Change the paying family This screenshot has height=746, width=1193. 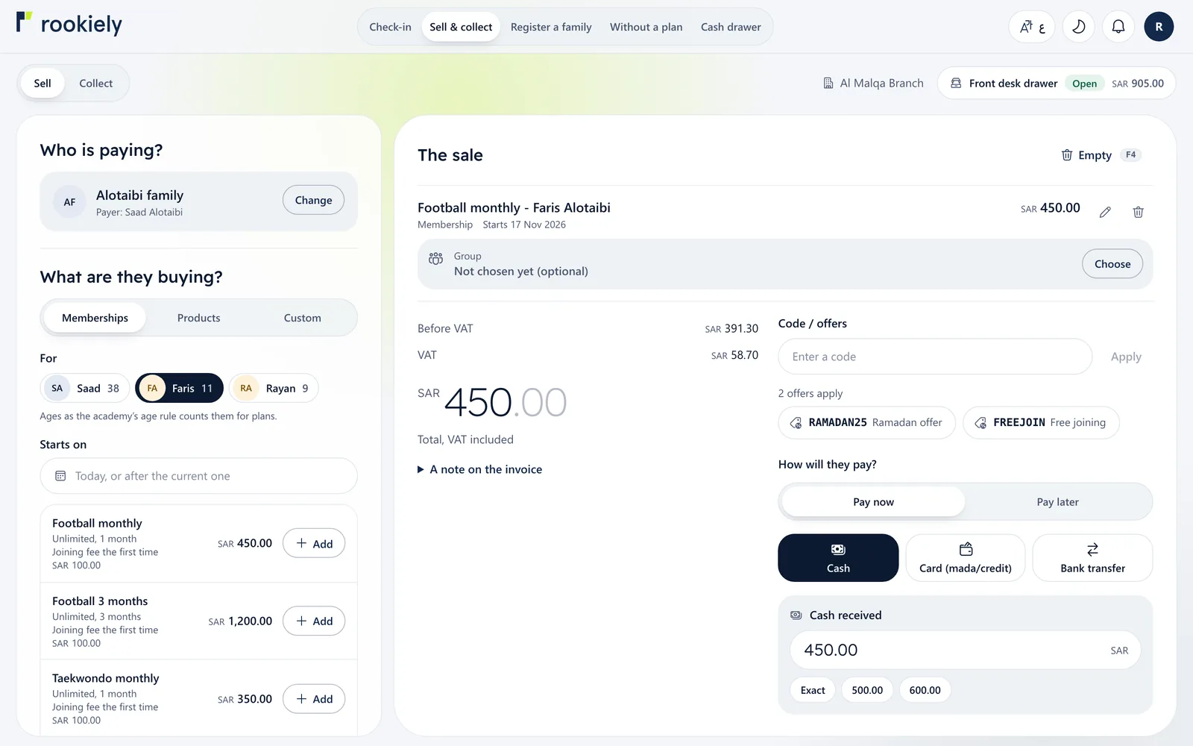tap(313, 200)
